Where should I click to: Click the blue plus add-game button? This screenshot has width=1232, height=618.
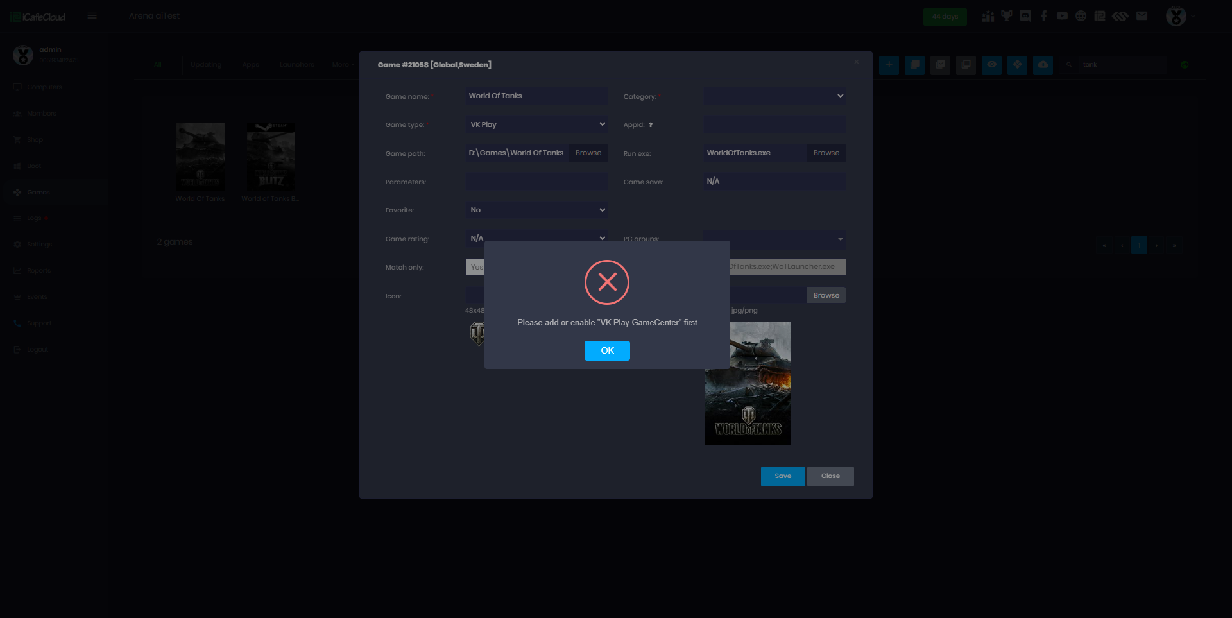point(889,65)
